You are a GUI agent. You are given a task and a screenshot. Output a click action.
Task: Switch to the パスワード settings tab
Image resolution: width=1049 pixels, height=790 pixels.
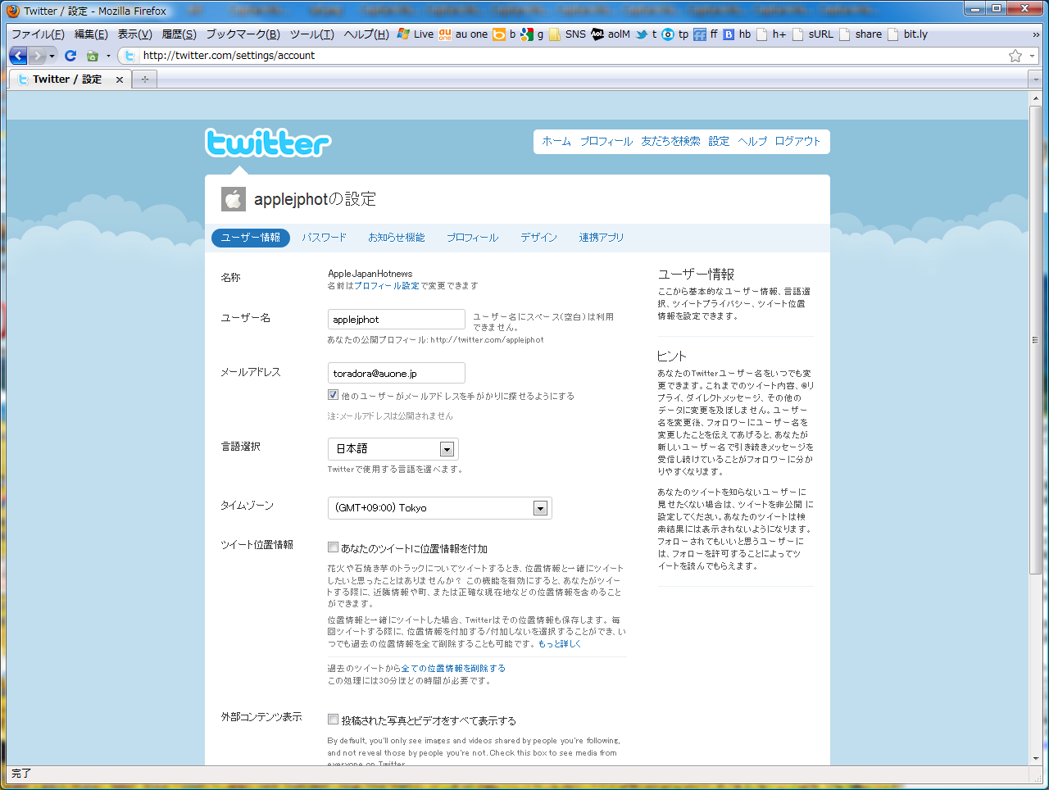324,238
